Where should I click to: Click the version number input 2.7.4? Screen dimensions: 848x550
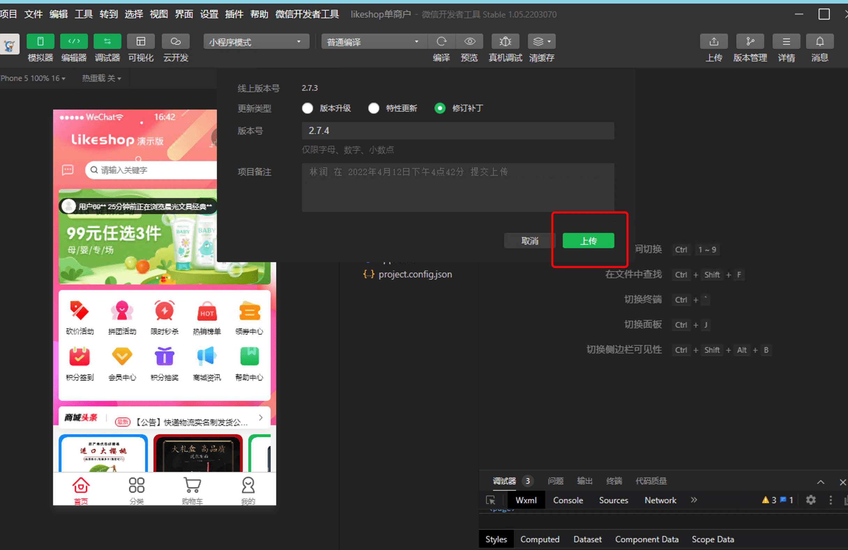[x=458, y=131]
